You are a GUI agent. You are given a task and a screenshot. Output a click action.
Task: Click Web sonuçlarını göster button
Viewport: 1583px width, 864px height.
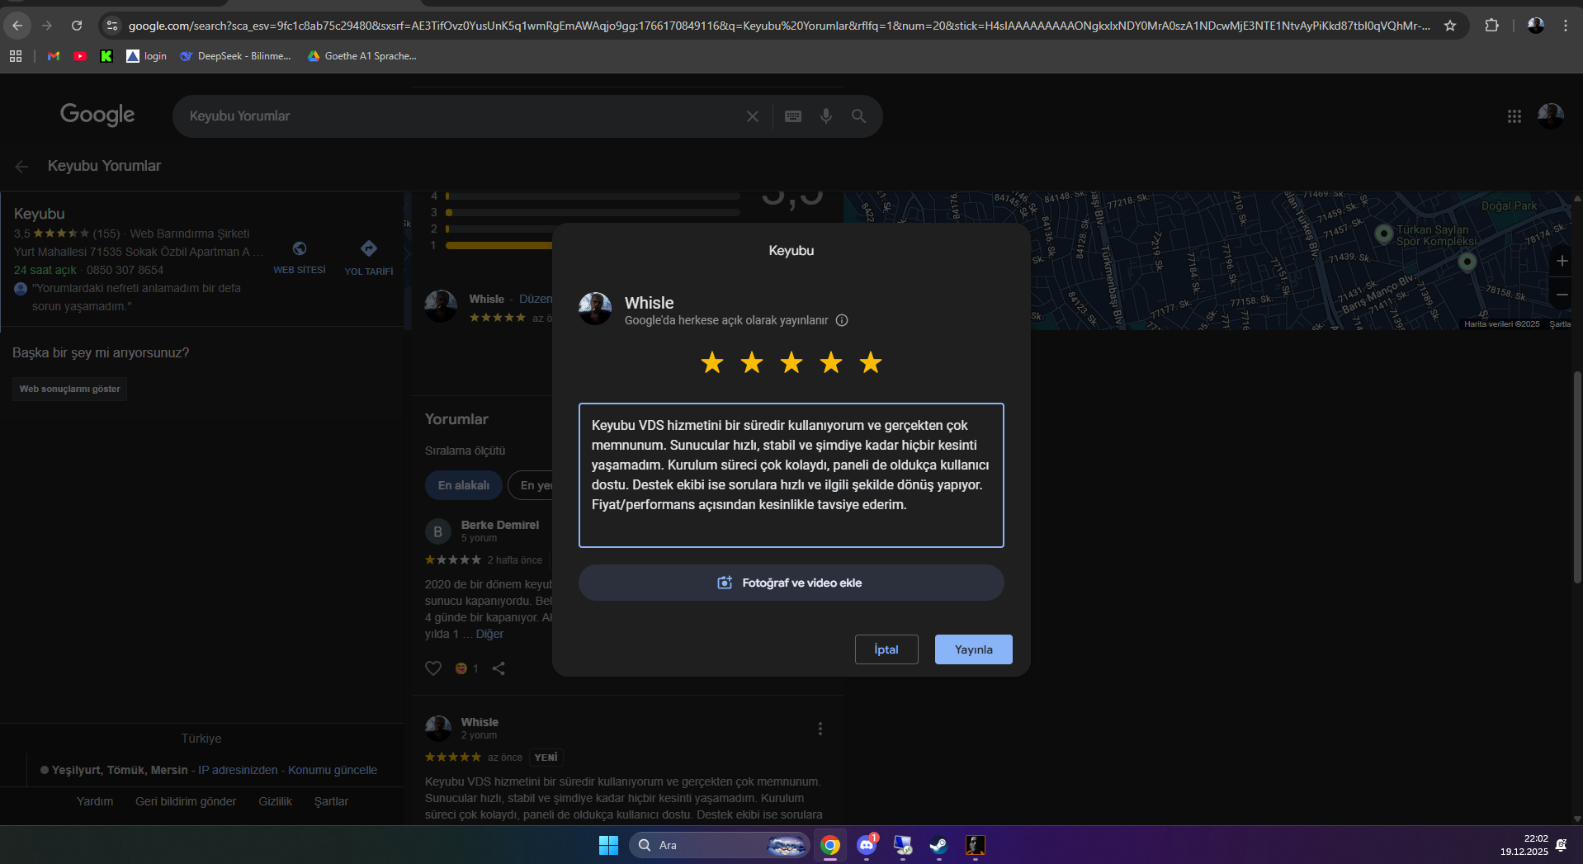click(x=70, y=389)
